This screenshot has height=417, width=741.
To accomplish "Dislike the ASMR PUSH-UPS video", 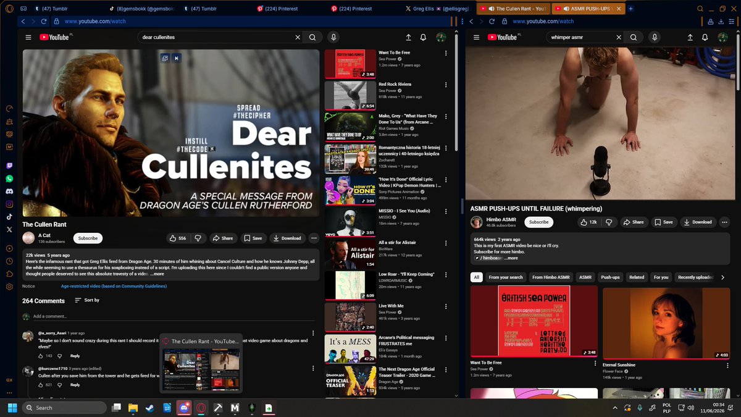I will [609, 222].
